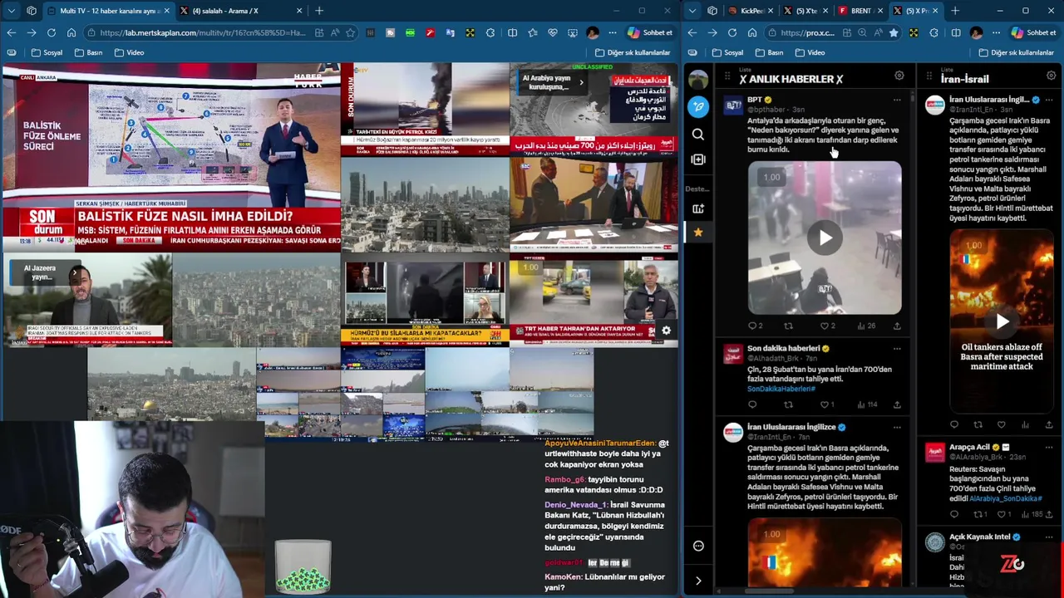This screenshot has width=1064, height=598.
Task: Repost the BPT post
Action: pos(788,326)
